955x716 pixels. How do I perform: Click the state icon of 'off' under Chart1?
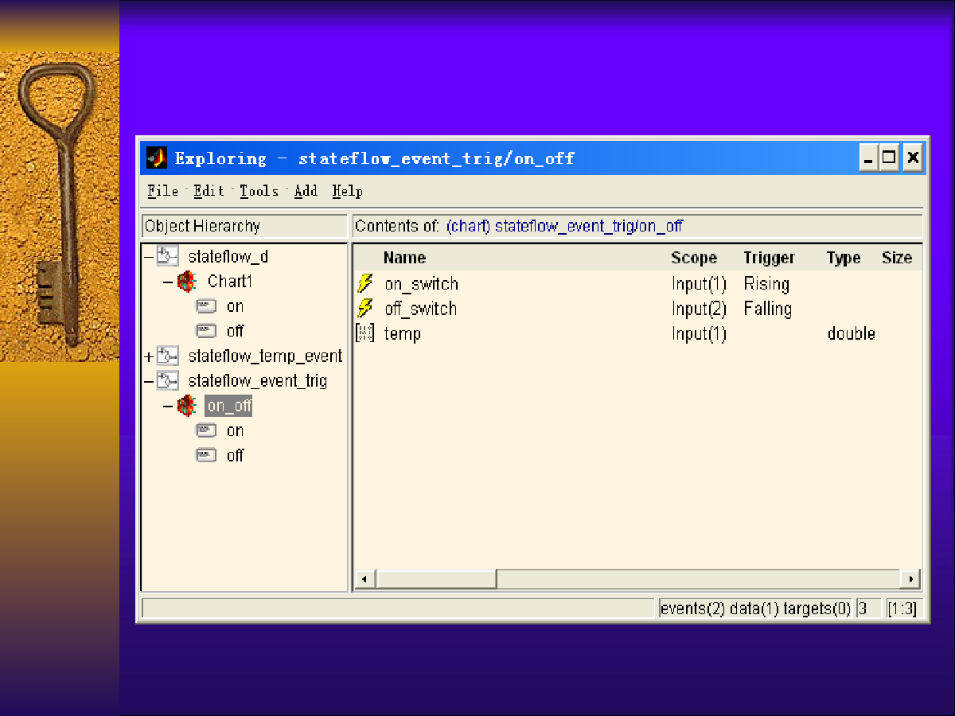(x=207, y=331)
